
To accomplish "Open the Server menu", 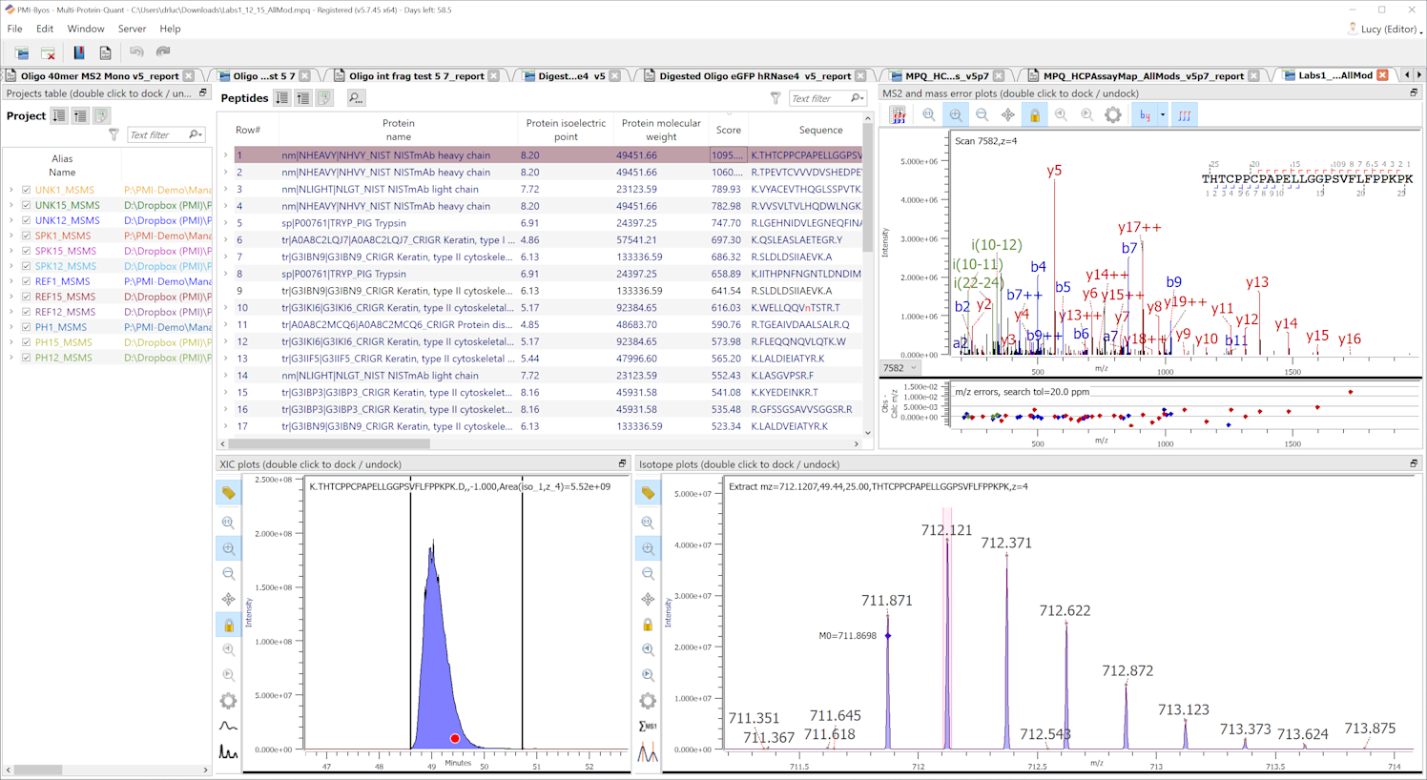I will (132, 29).
